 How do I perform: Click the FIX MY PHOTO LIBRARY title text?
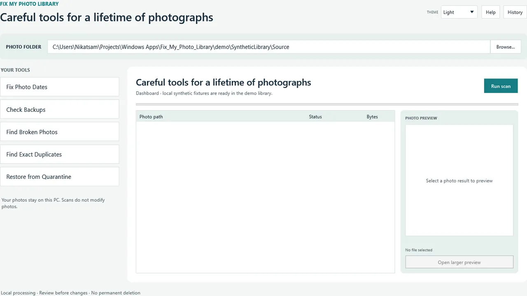[29, 4]
